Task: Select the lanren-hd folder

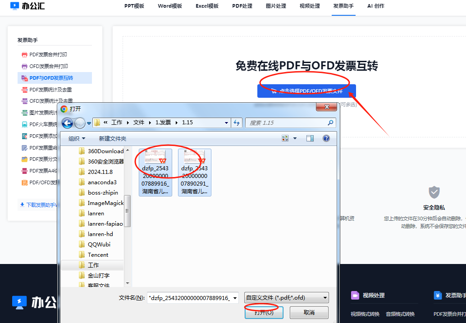Action: pos(96,234)
